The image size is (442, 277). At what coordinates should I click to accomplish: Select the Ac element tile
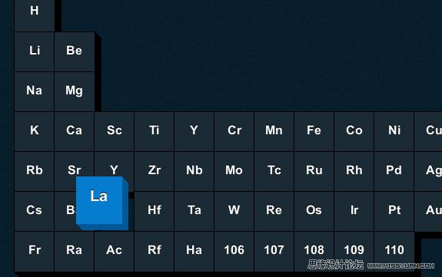tap(115, 252)
